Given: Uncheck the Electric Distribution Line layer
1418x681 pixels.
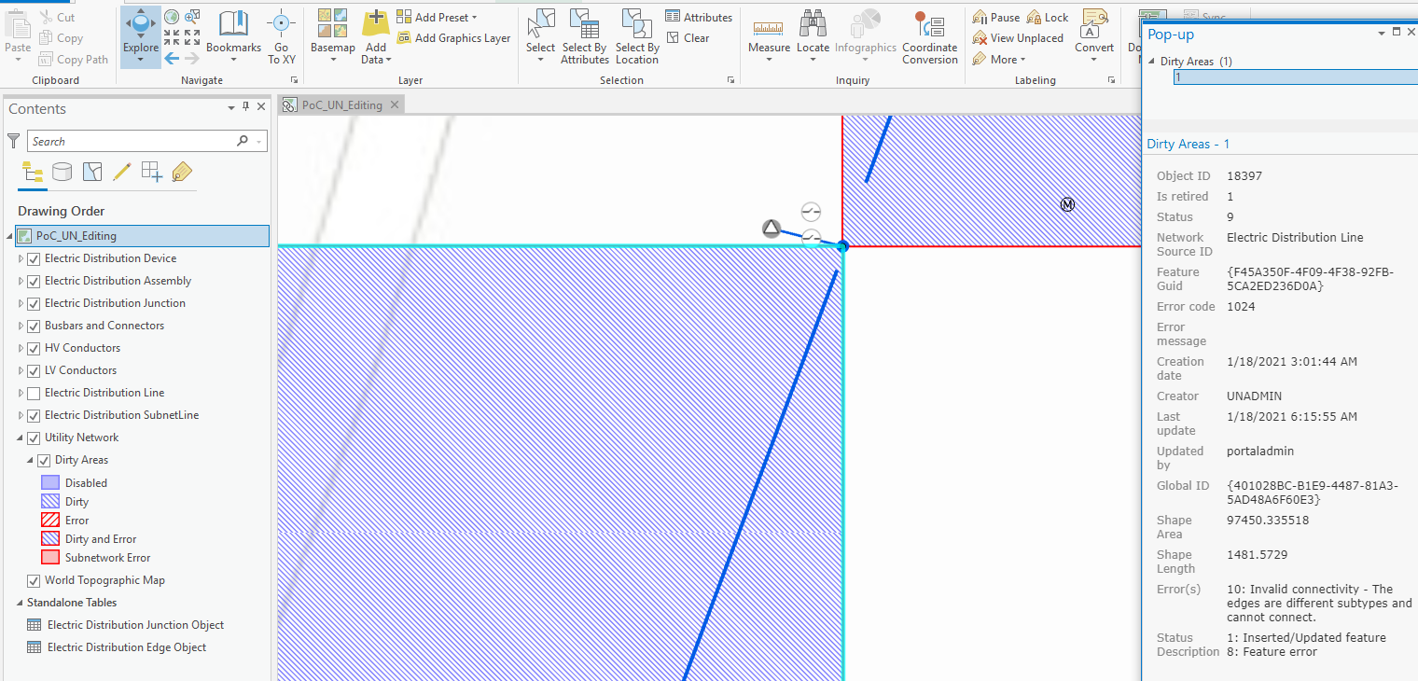Looking at the screenshot, I should tap(35, 392).
